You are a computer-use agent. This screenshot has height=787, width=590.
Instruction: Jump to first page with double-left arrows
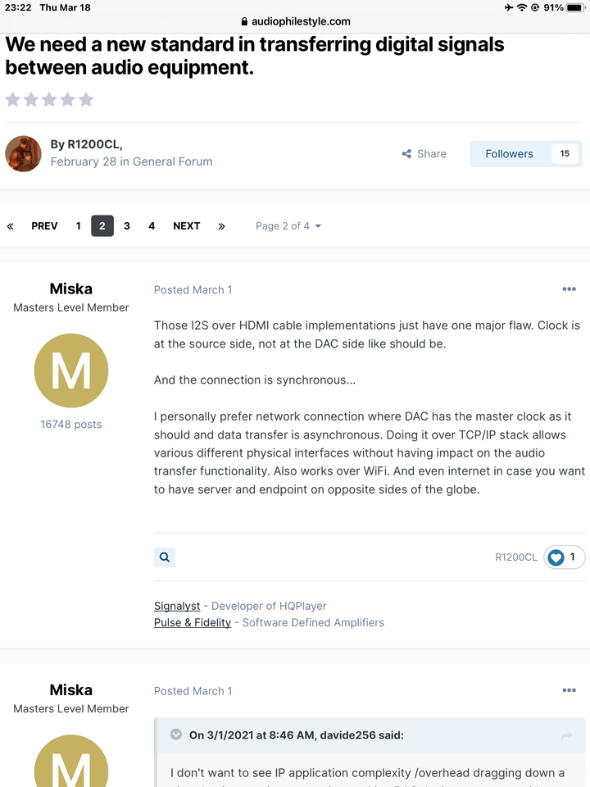point(10,226)
